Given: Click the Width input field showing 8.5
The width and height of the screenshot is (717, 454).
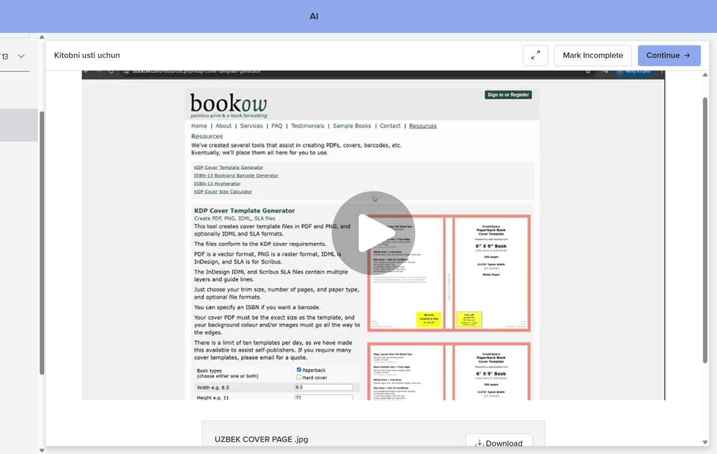Looking at the screenshot, I should (x=324, y=388).
